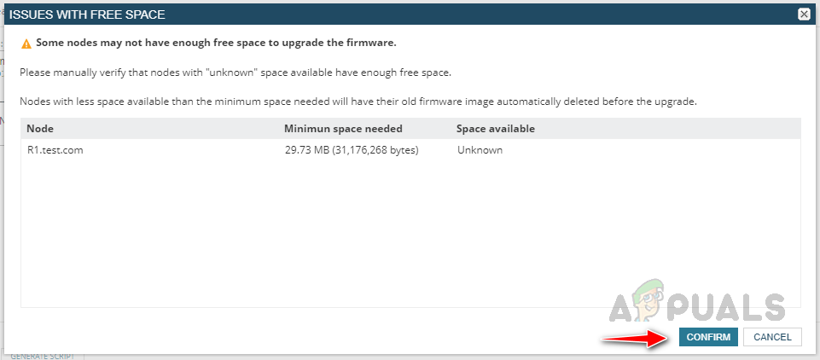820x360 pixels.
Task: Click the Unknown space available value
Action: (480, 150)
